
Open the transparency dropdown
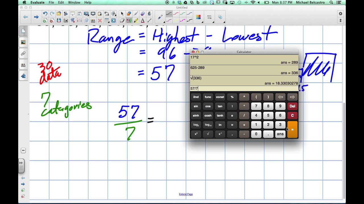[220, 17]
